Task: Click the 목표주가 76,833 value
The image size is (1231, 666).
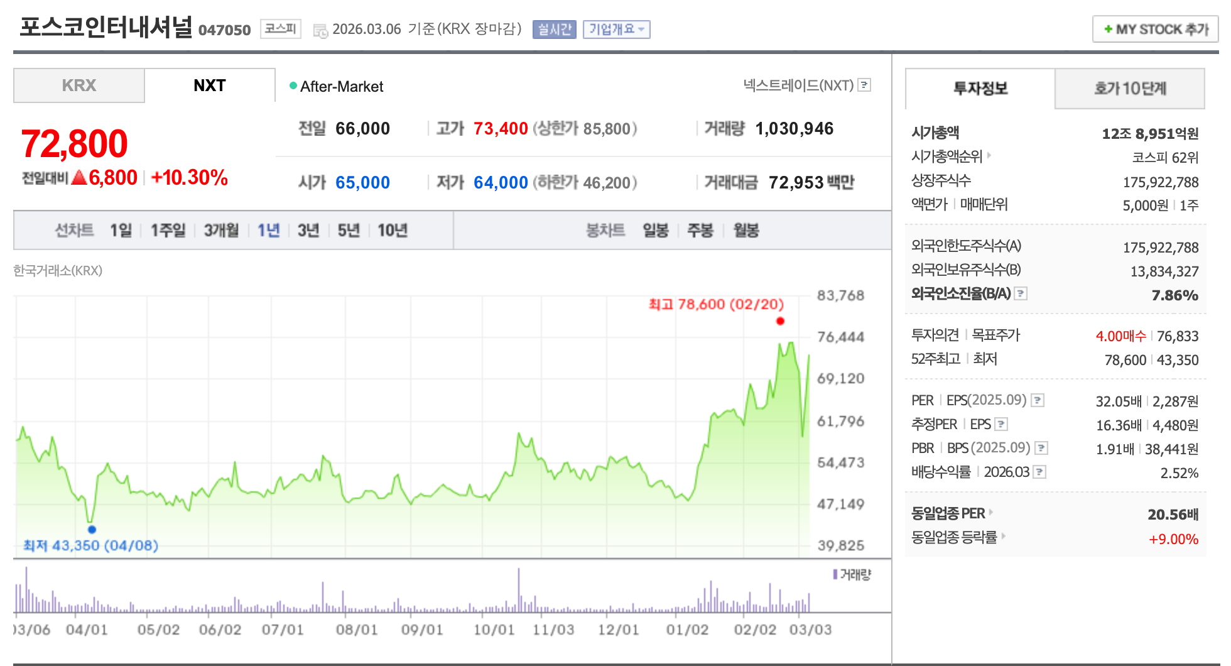Action: (x=1178, y=336)
